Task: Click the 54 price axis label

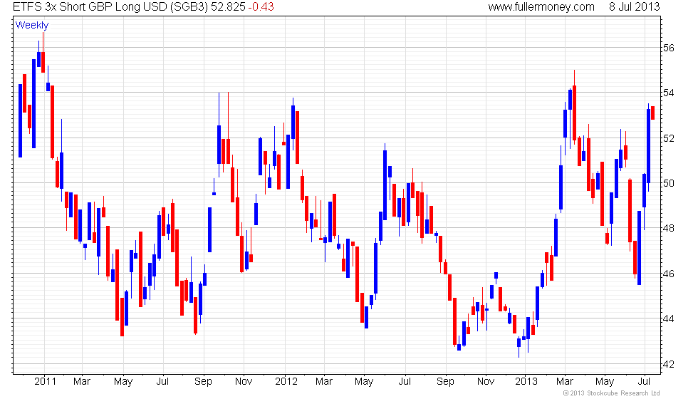Action: (669, 93)
